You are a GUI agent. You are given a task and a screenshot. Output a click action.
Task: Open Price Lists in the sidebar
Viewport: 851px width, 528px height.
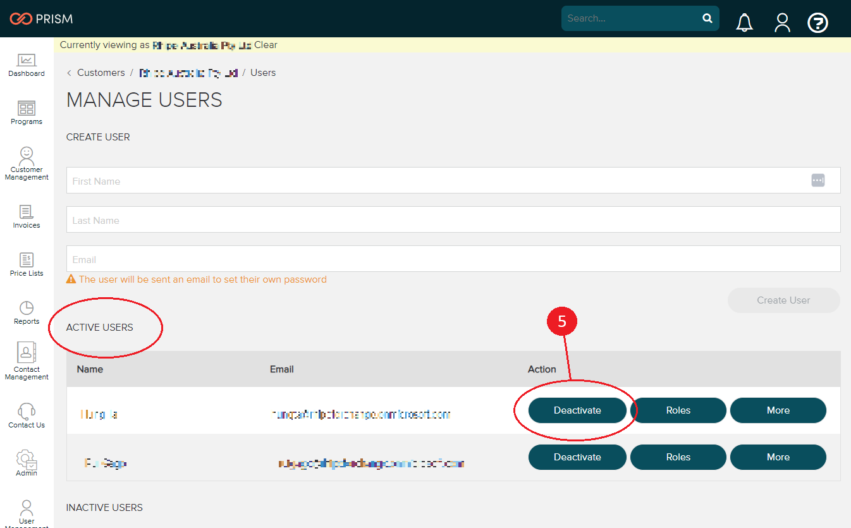27,260
